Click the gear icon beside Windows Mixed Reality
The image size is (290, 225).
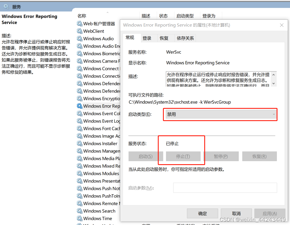pos(79,166)
